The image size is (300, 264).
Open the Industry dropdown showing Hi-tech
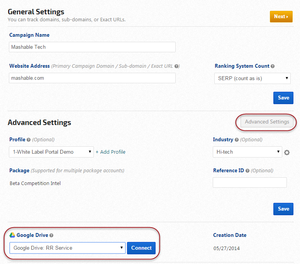[247, 152]
